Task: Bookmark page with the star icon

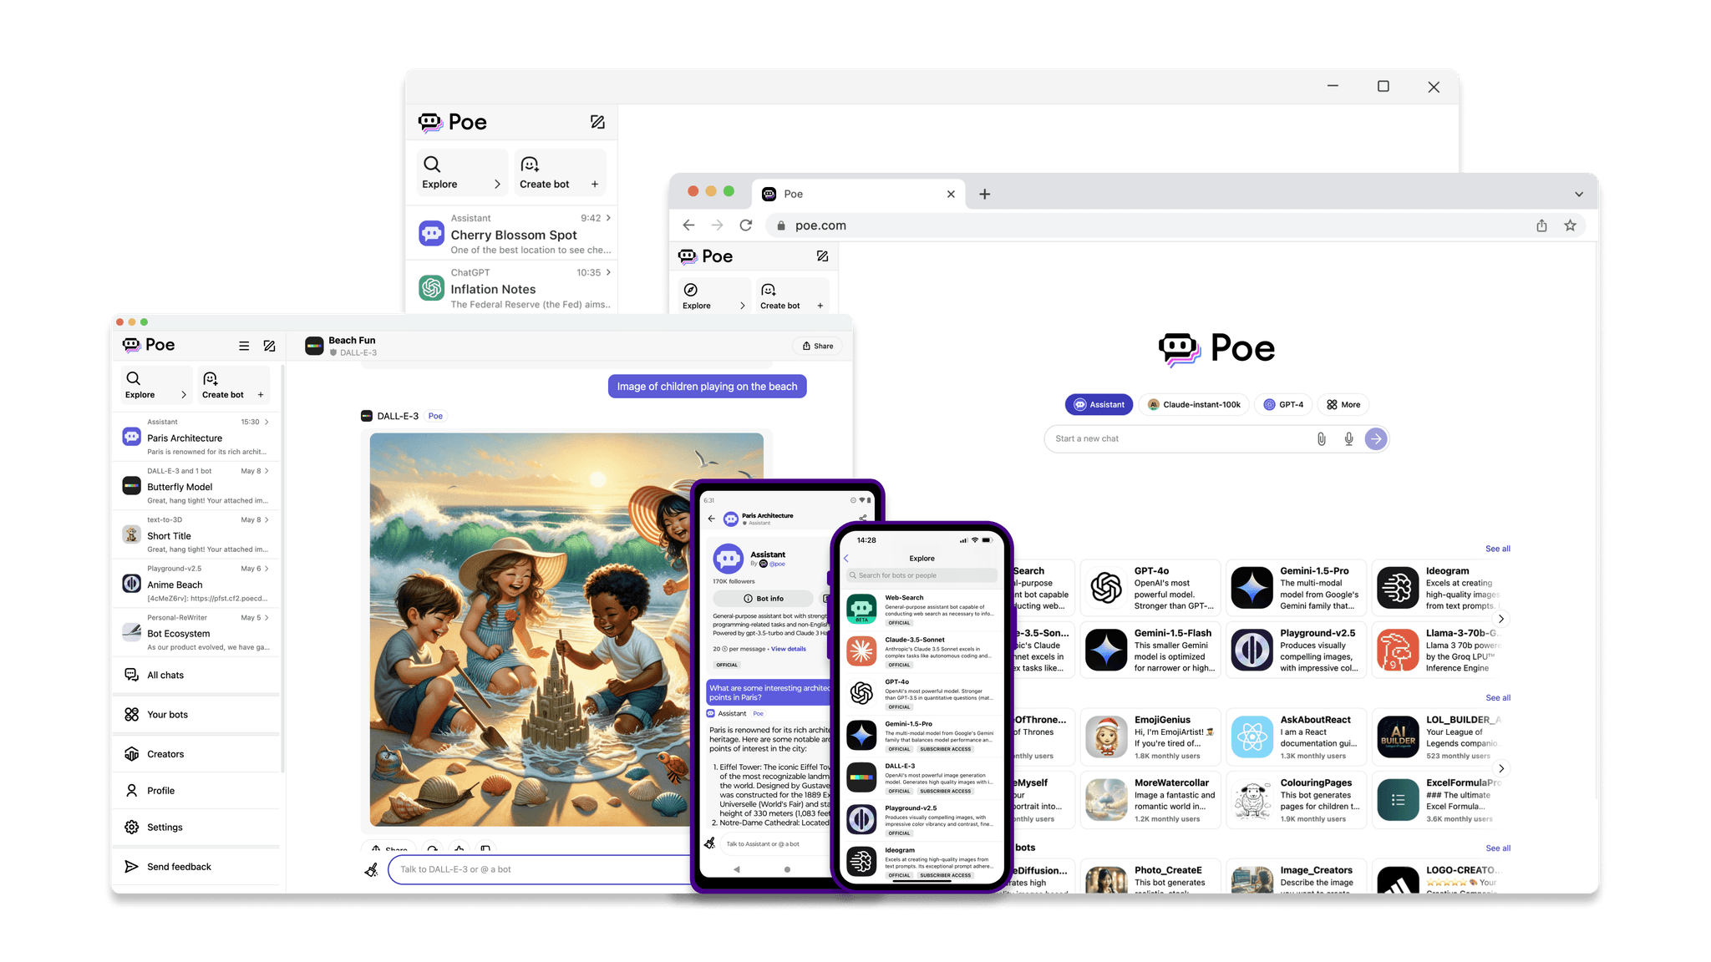Action: (1570, 225)
